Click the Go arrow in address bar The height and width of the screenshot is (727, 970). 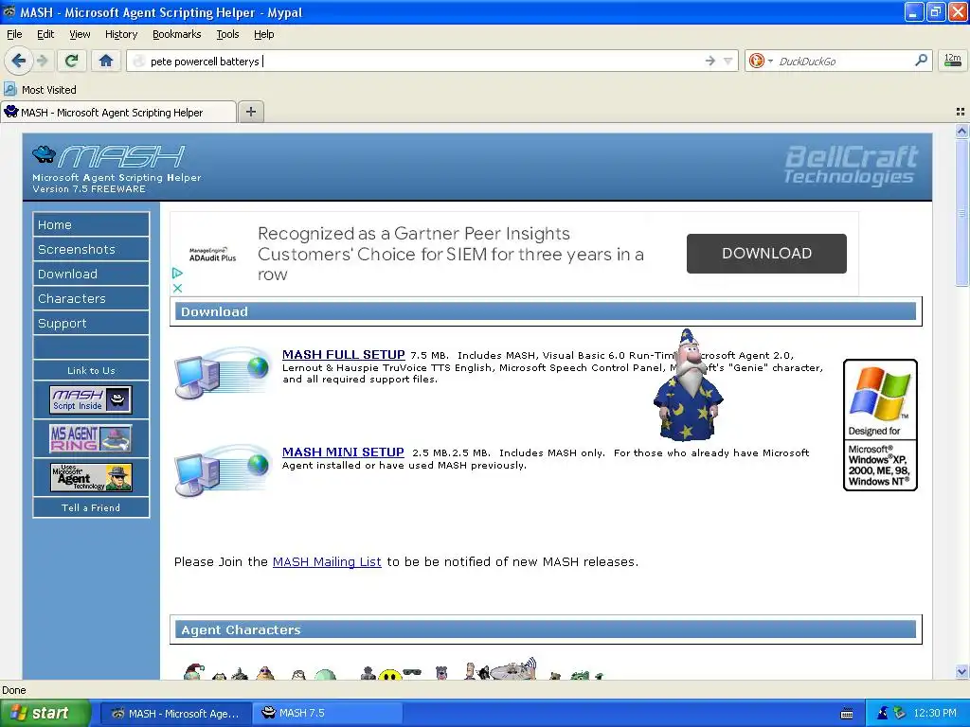[x=710, y=61]
